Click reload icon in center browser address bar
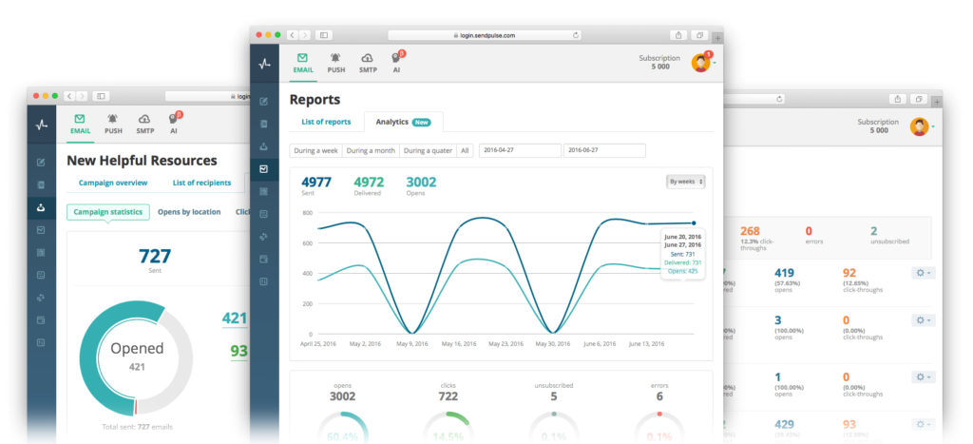973x444 pixels. click(x=575, y=35)
